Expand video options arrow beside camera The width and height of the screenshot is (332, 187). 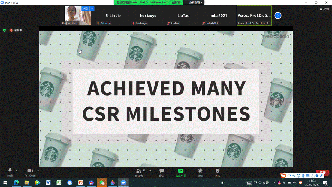[x=38, y=171]
